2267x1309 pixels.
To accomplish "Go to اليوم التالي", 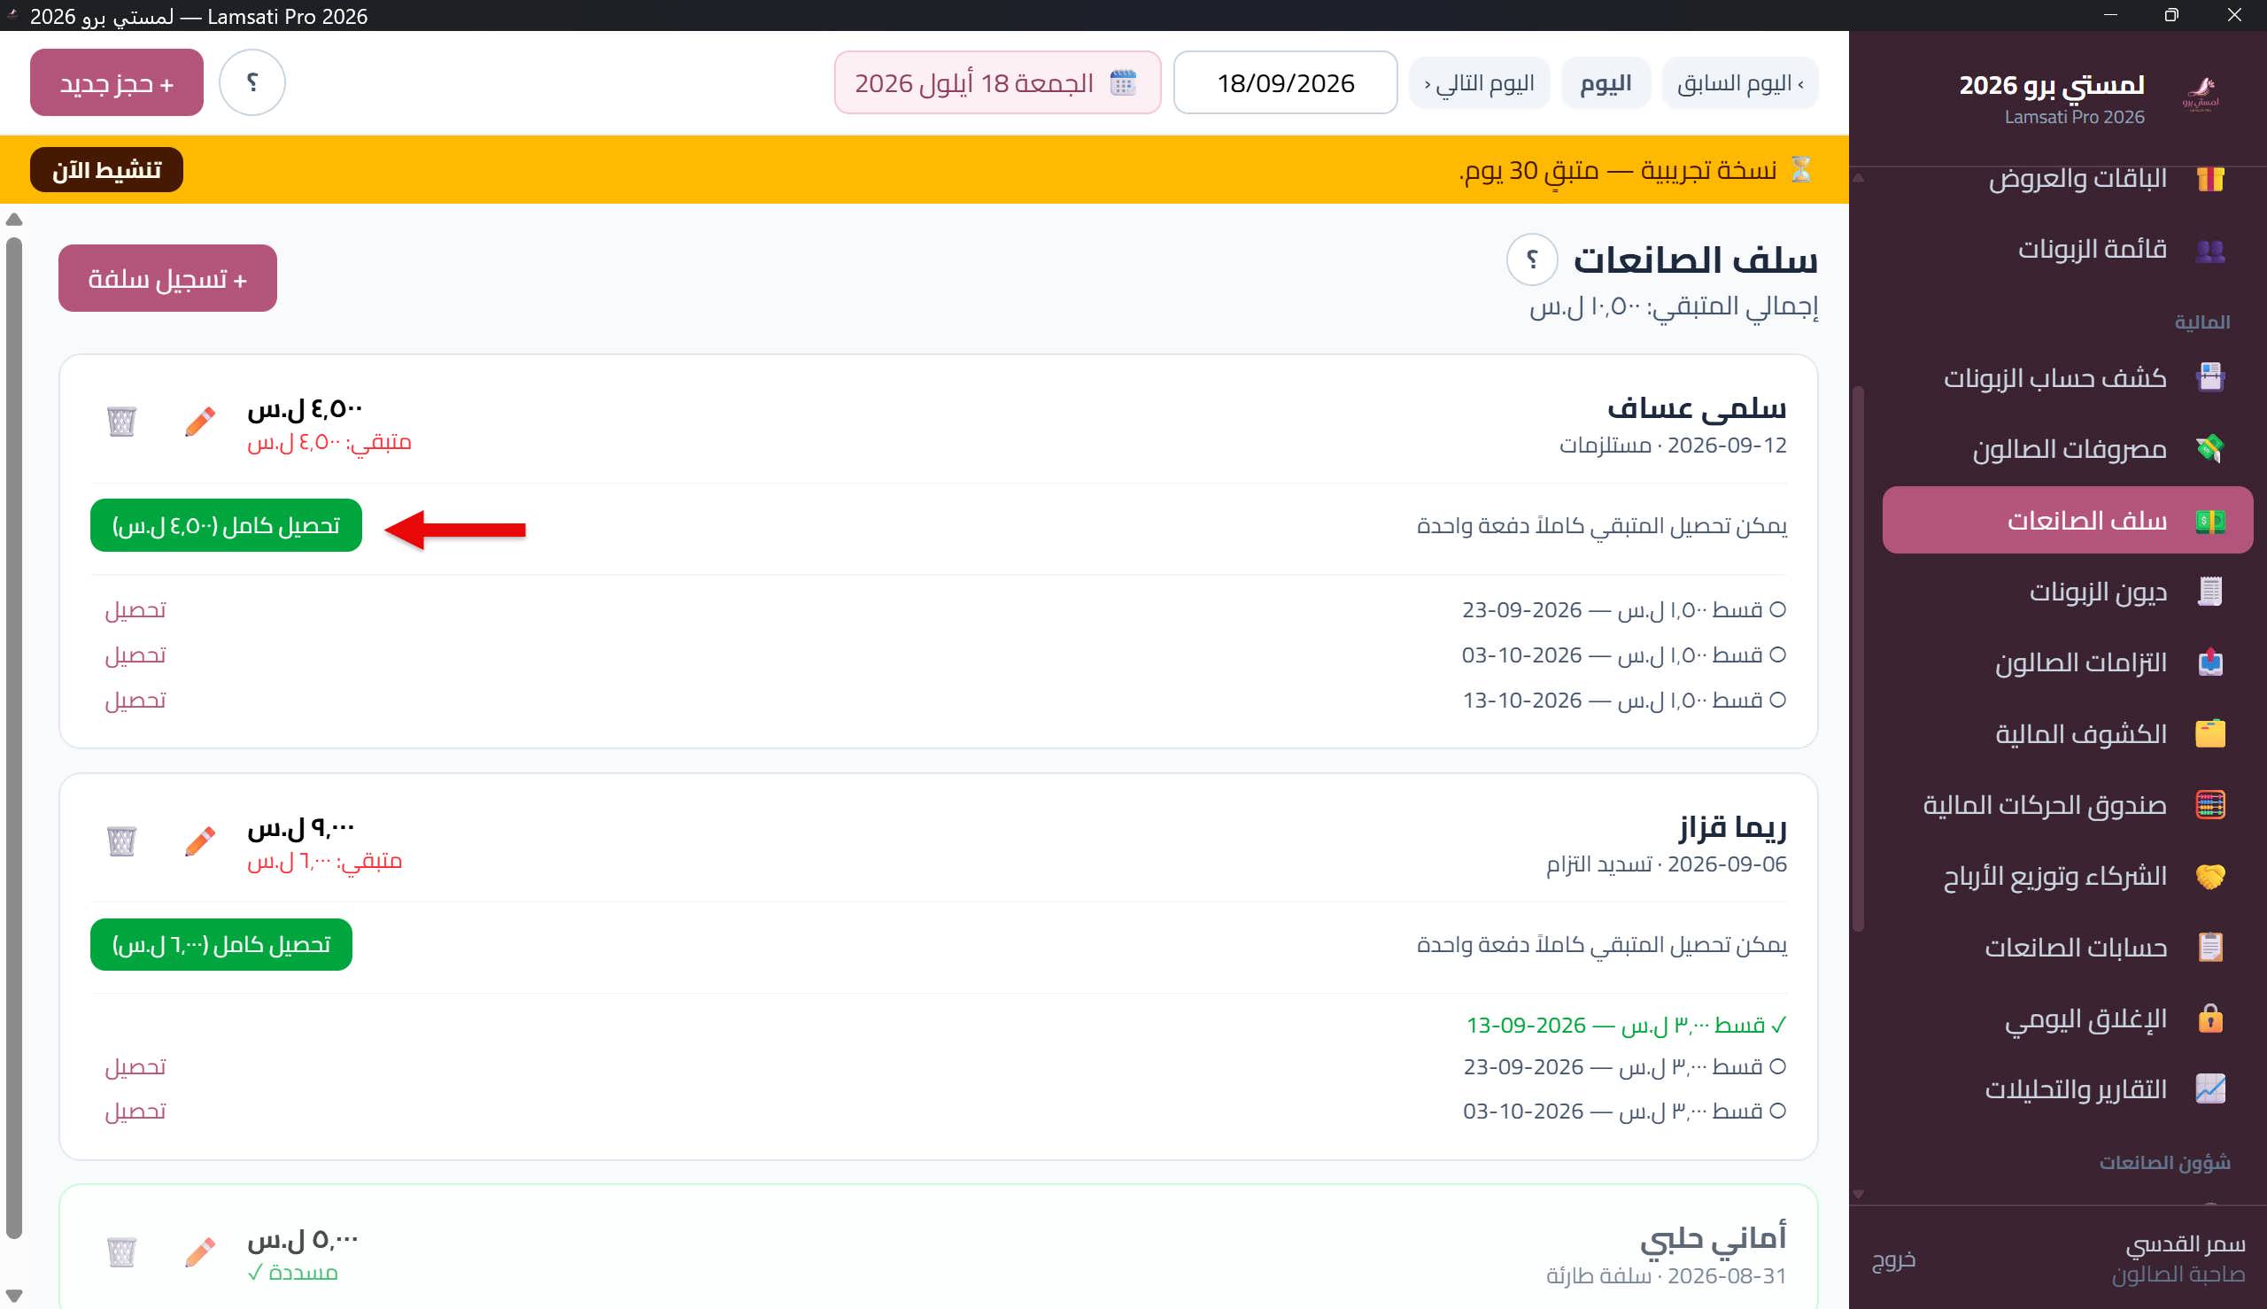I will (1479, 83).
